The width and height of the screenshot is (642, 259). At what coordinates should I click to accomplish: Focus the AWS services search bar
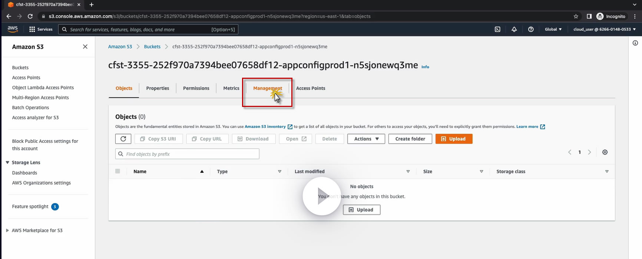coord(148,29)
